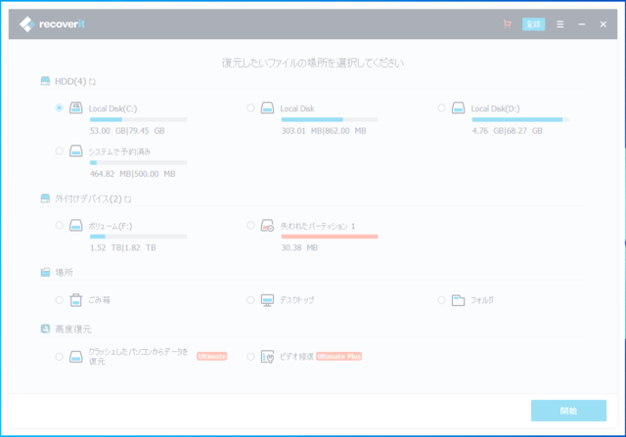Click the クラッシュしたパソコンからデータを復元 label

pyautogui.click(x=138, y=357)
